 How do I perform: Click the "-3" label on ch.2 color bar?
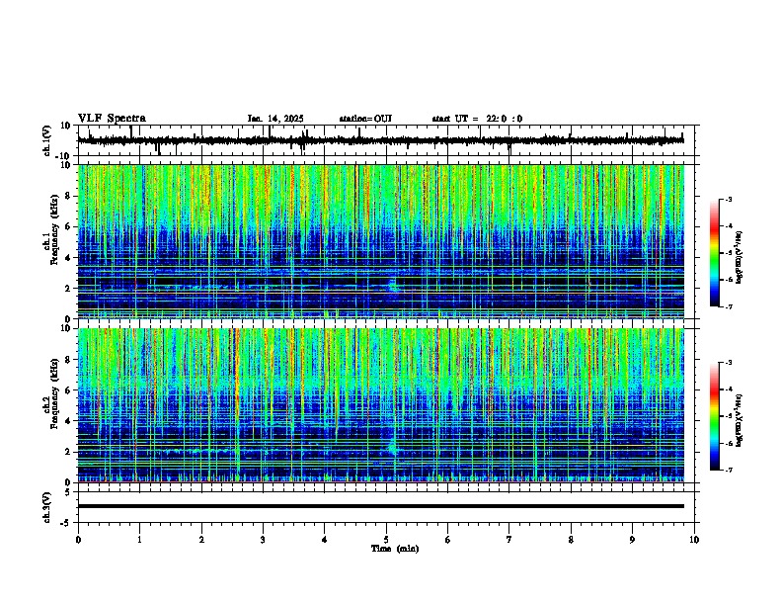coord(729,363)
